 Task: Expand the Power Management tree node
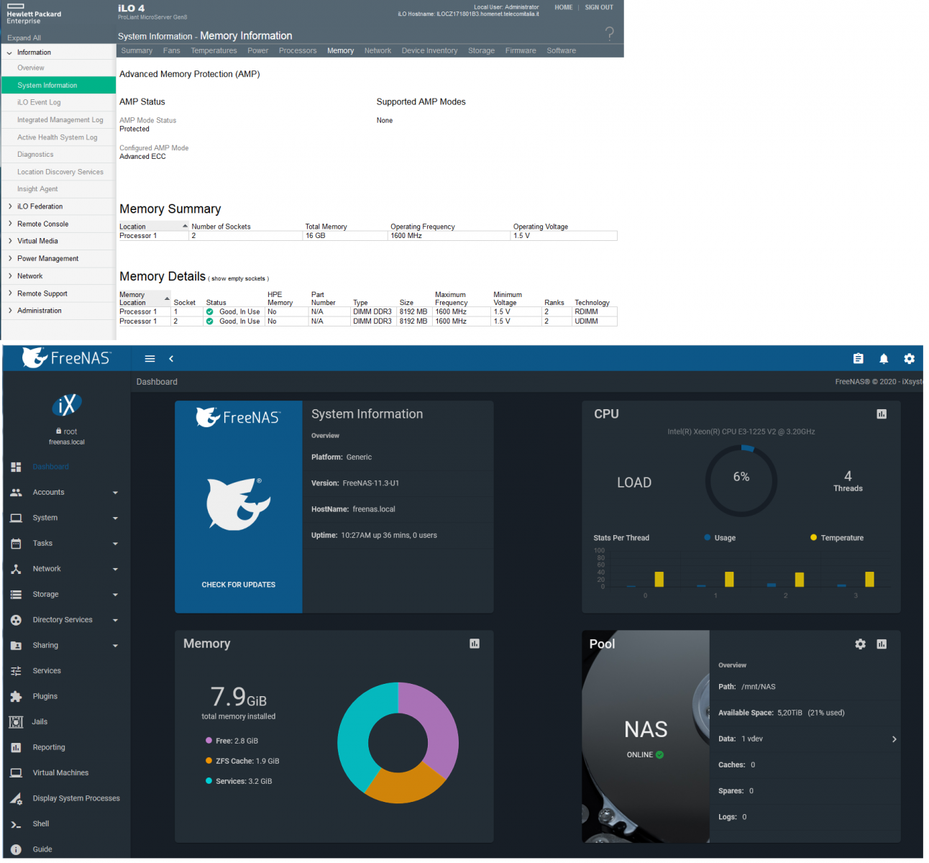[x=9, y=258]
